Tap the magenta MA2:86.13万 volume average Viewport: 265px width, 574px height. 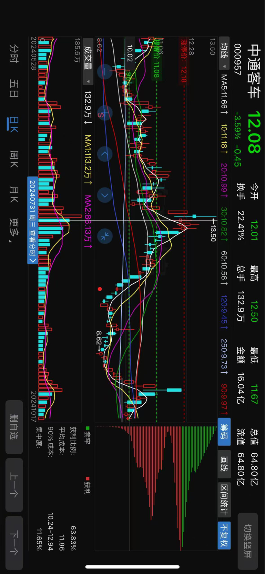tap(88, 222)
